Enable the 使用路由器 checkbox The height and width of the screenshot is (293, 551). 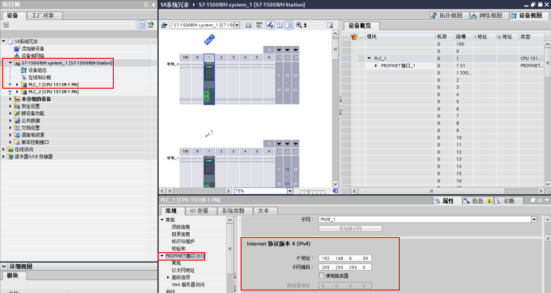[x=321, y=276]
